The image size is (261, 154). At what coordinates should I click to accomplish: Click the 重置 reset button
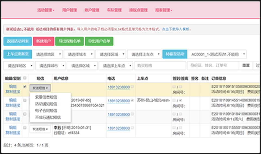pos(246,66)
